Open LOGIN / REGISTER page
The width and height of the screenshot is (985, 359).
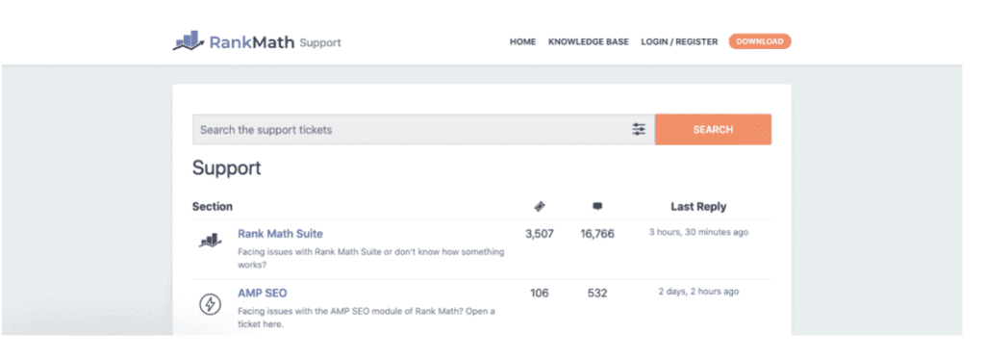pyautogui.click(x=679, y=42)
